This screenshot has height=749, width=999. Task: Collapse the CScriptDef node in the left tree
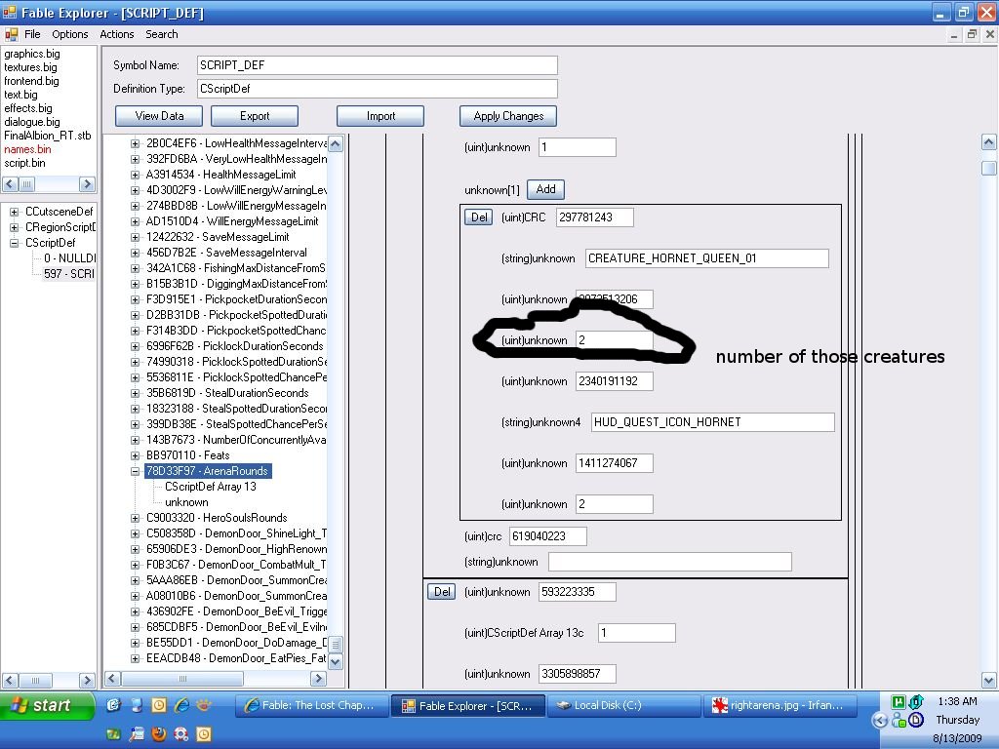(15, 243)
